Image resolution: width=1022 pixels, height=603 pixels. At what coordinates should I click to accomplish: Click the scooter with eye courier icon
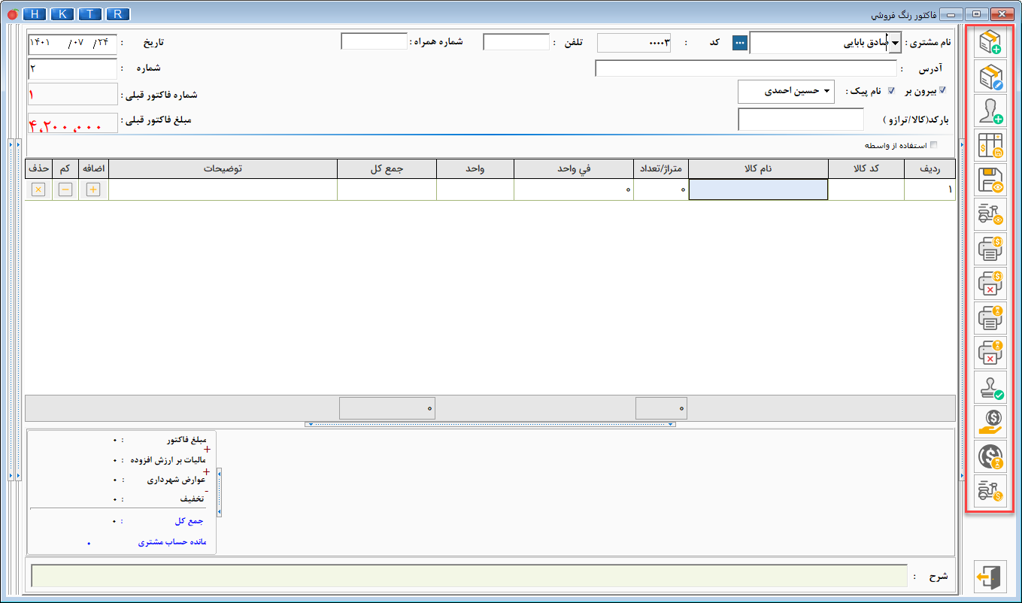pos(990,214)
